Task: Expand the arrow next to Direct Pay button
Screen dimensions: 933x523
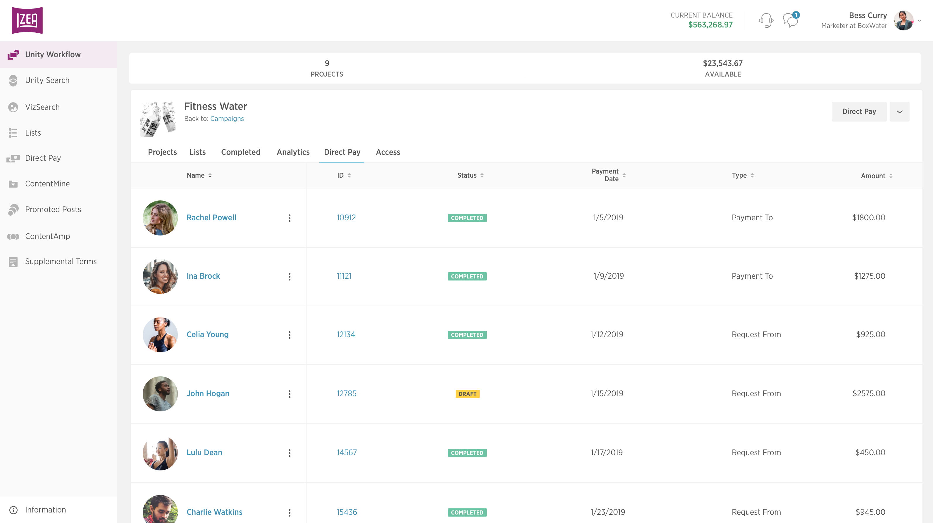Action: pos(899,112)
